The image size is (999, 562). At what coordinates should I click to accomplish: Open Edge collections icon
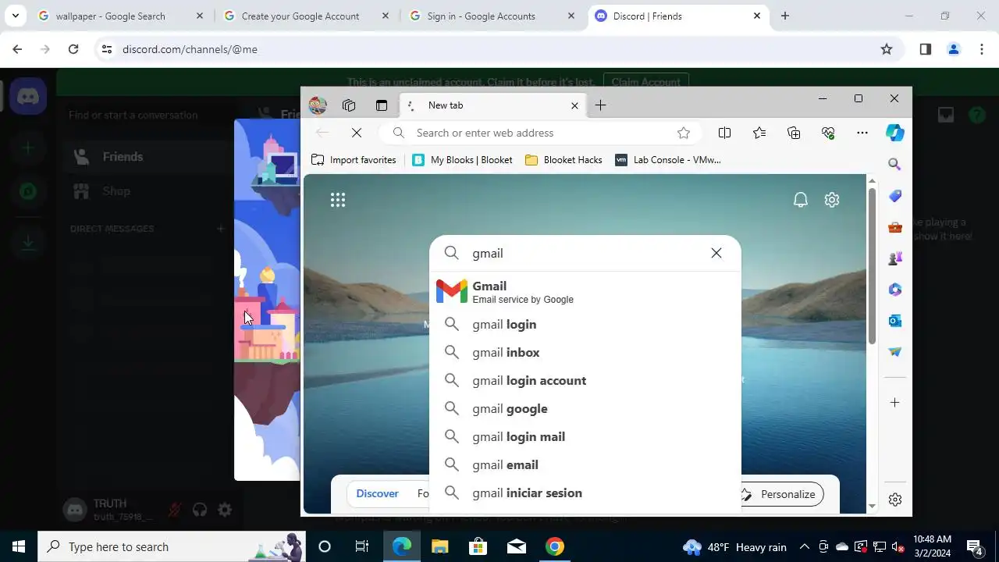point(794,133)
